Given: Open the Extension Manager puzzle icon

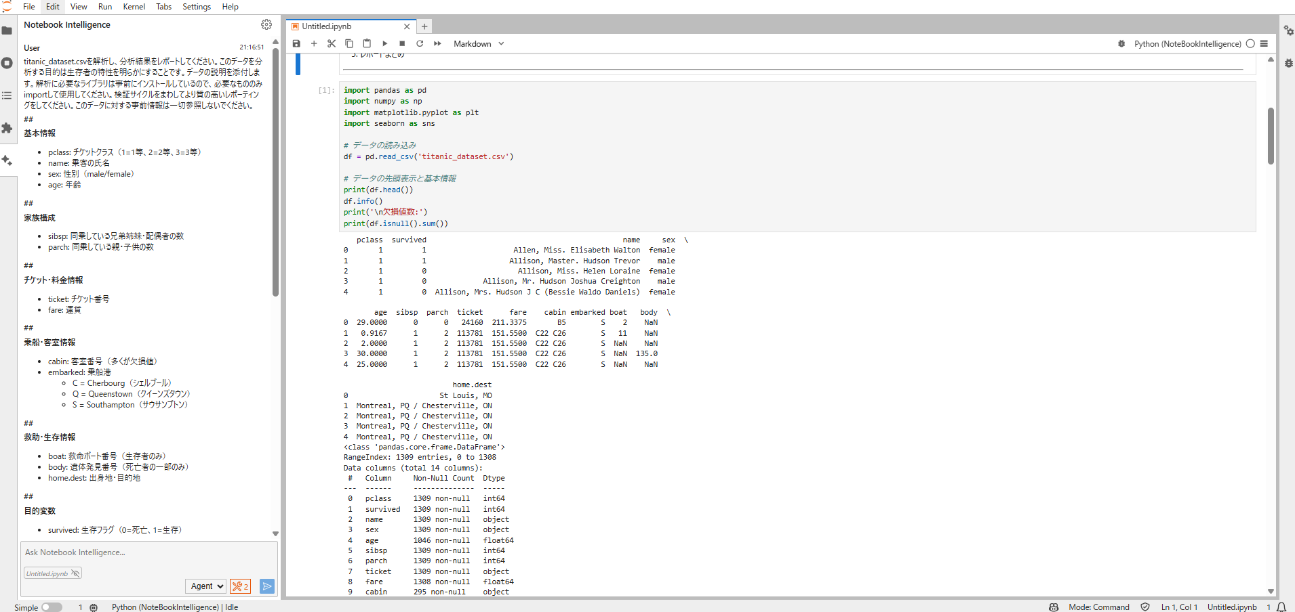Looking at the screenshot, I should pos(7,128).
